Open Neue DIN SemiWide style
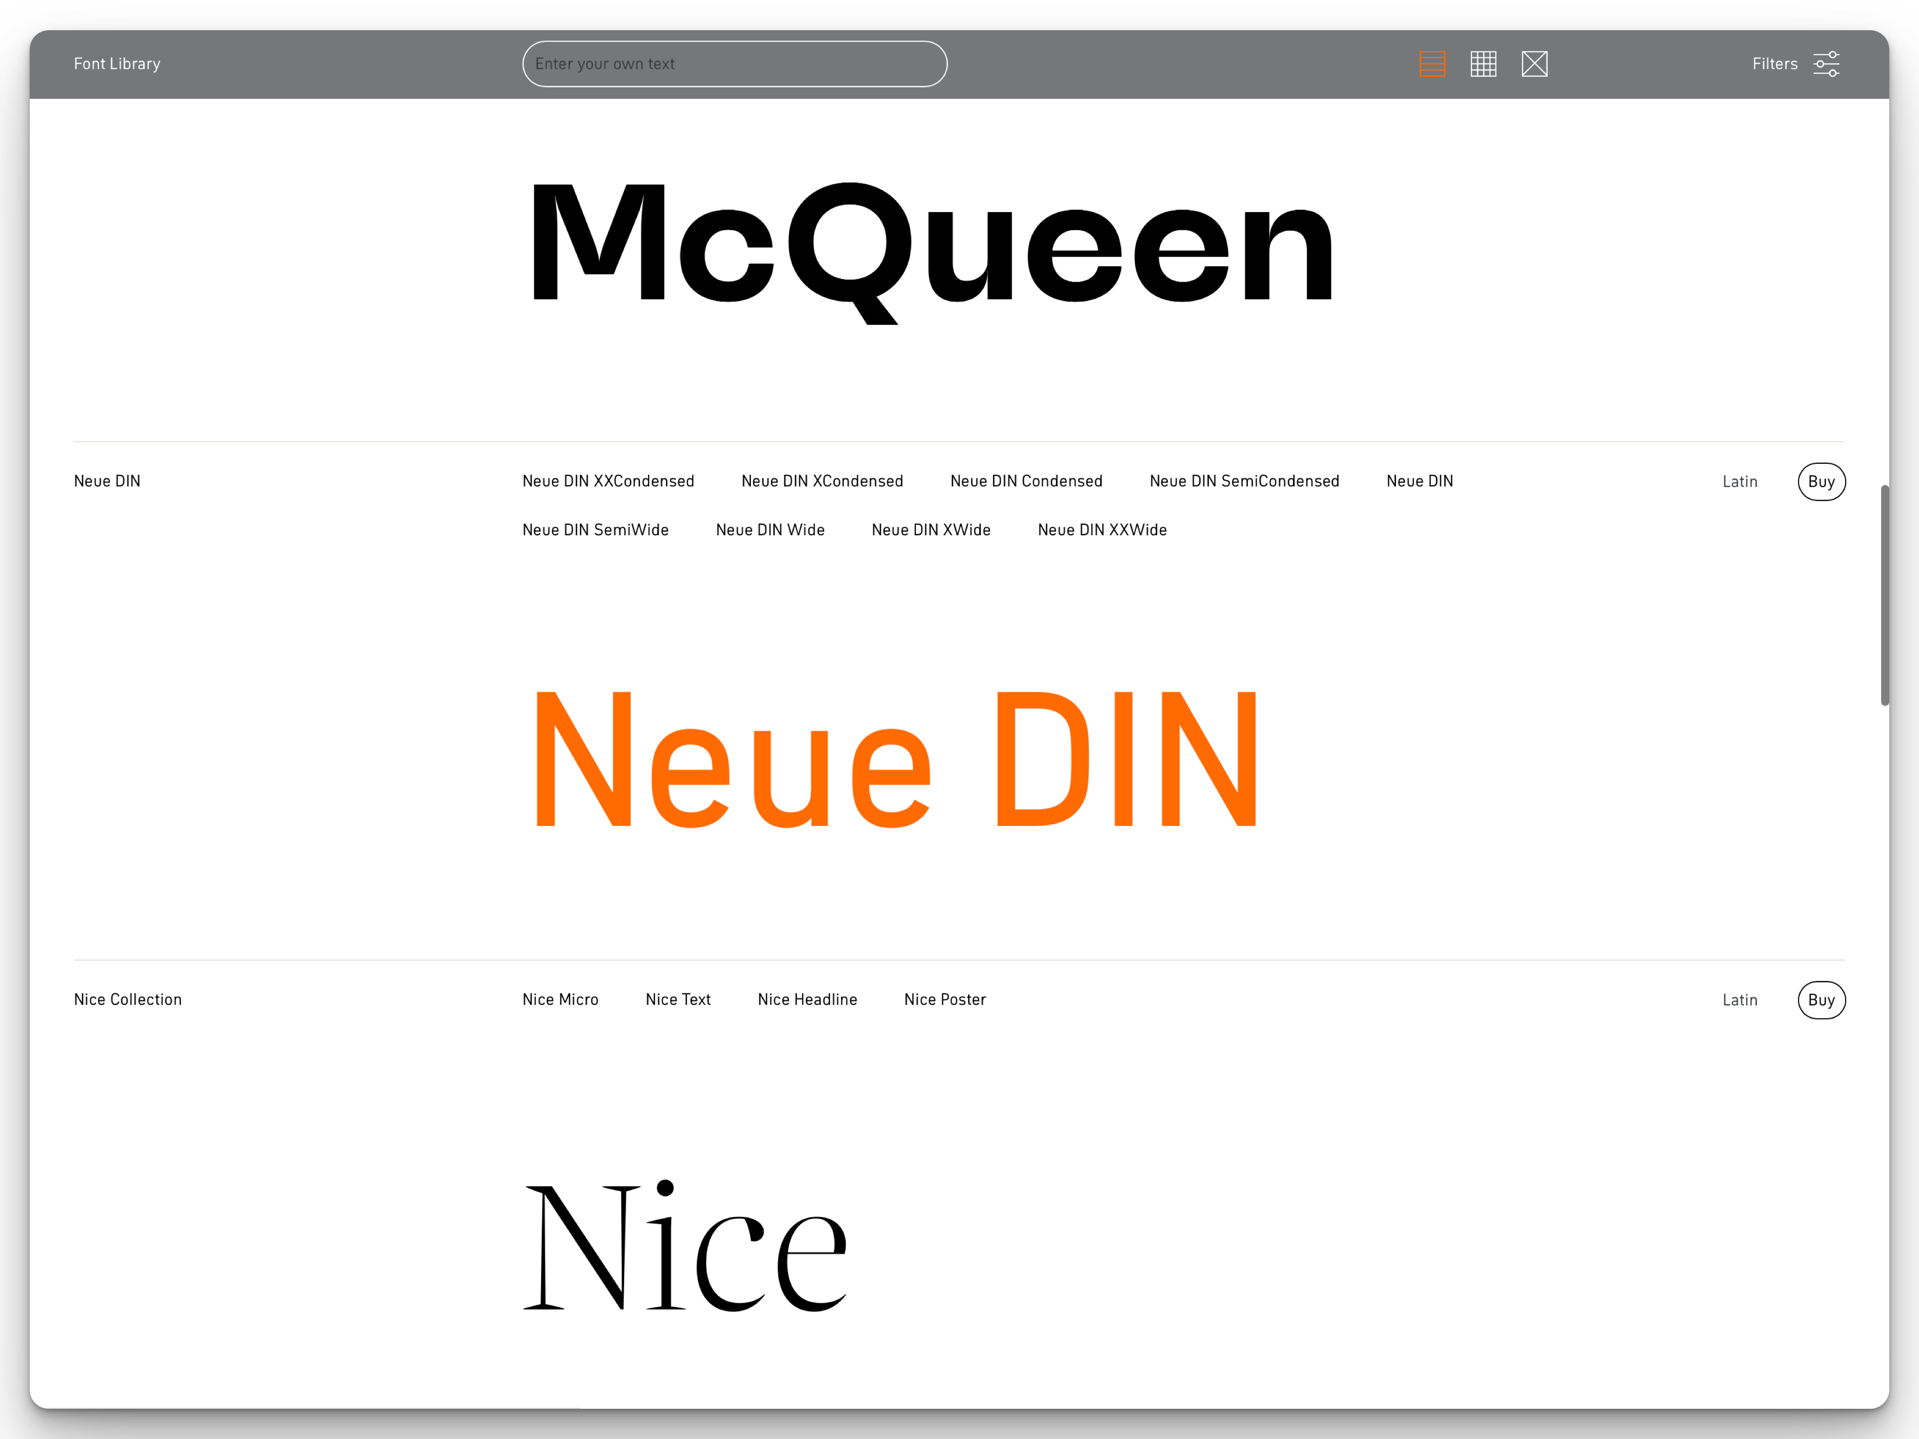The width and height of the screenshot is (1919, 1439). pyautogui.click(x=595, y=530)
